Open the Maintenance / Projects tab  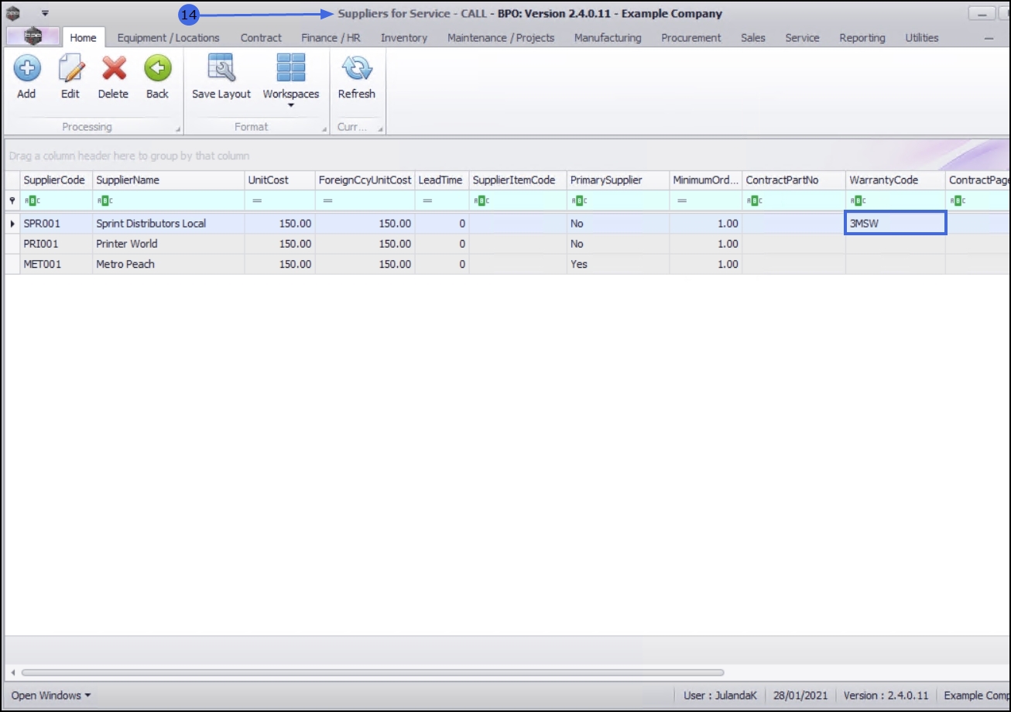pyautogui.click(x=501, y=37)
